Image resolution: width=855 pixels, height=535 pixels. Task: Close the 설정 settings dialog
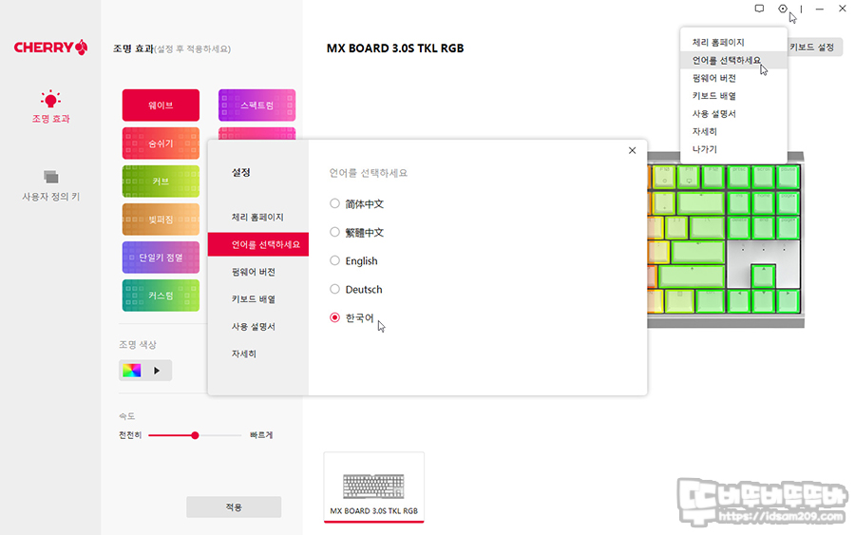click(x=632, y=150)
